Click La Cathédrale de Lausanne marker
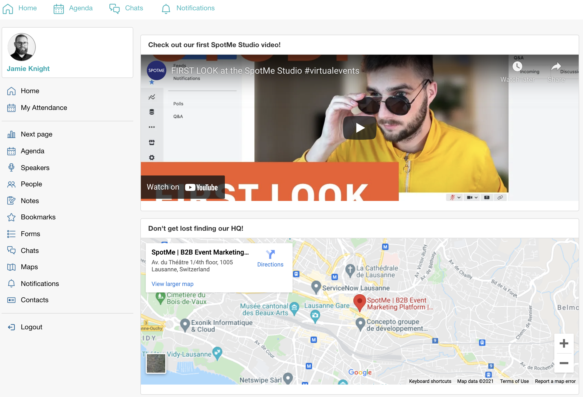Viewport: 583px width, 397px height. coord(350,270)
